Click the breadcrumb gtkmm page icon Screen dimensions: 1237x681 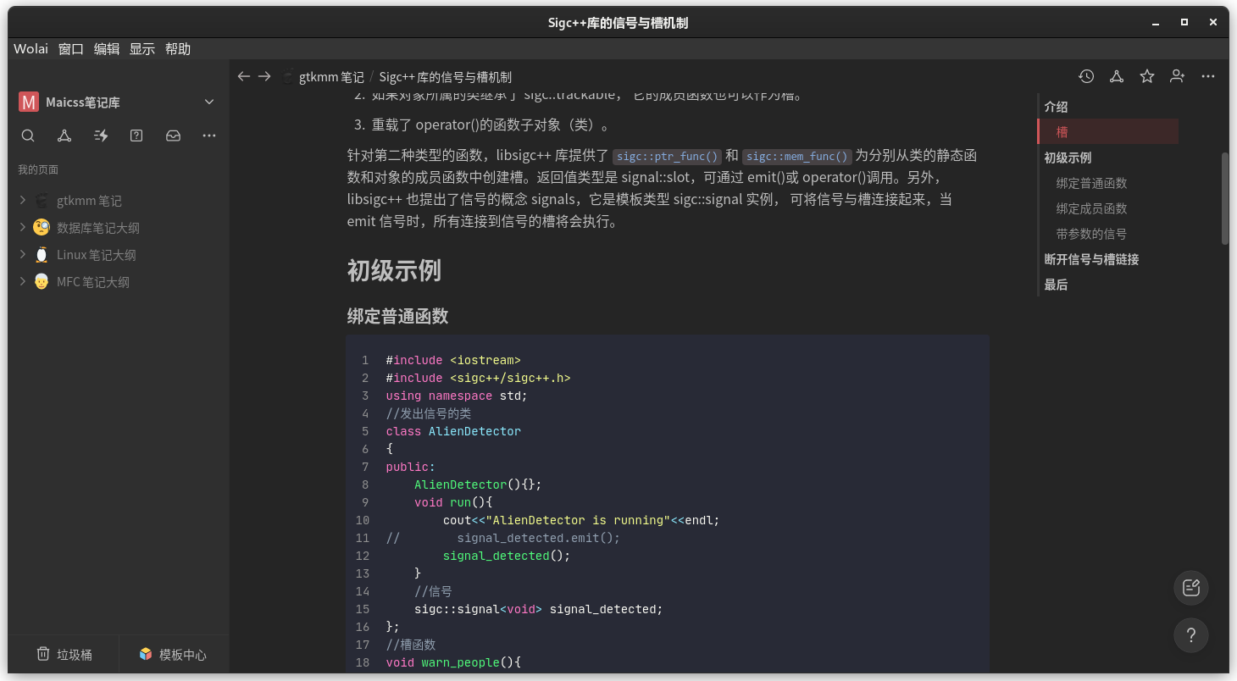point(287,76)
